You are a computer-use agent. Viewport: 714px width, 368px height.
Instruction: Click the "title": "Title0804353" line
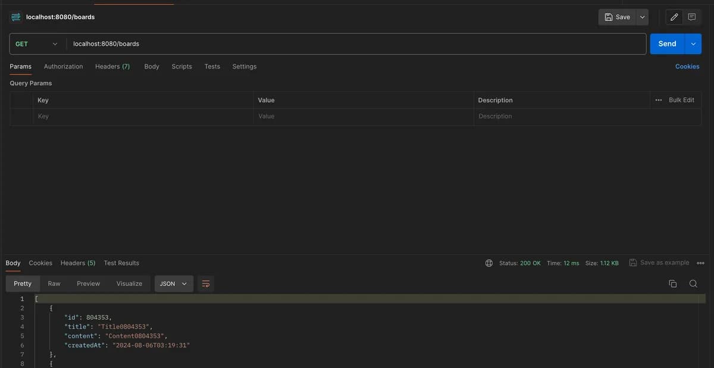click(108, 327)
